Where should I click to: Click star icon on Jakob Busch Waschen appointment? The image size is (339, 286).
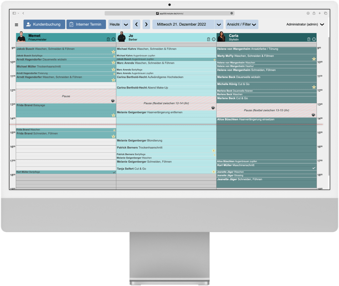113,52
